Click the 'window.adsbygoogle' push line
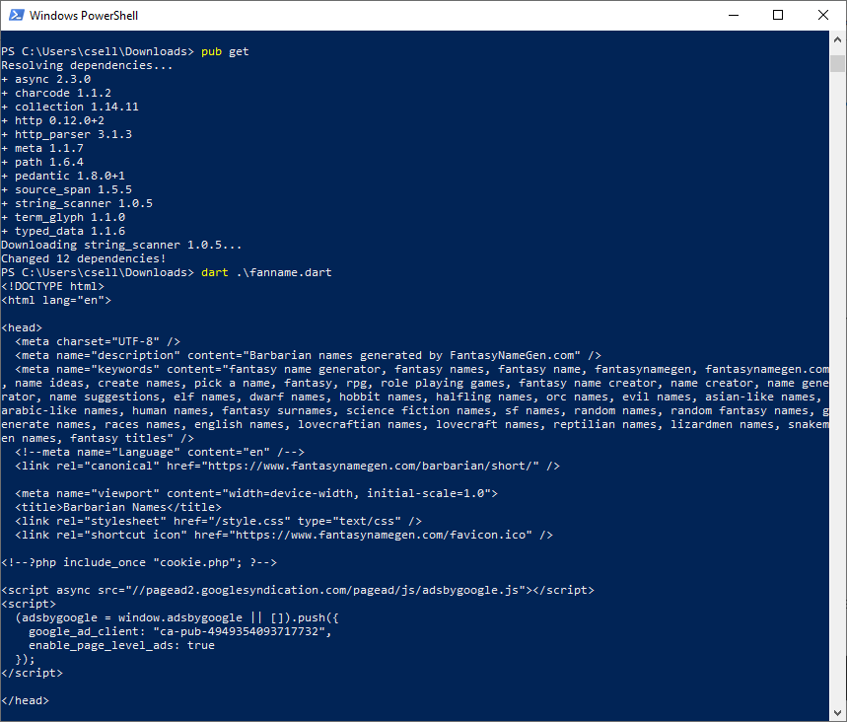This screenshot has width=847, height=722. (177, 618)
